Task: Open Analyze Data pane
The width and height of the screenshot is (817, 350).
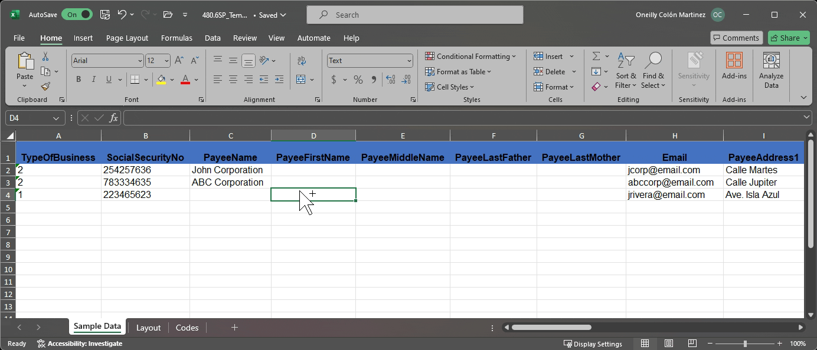Action: (x=771, y=71)
